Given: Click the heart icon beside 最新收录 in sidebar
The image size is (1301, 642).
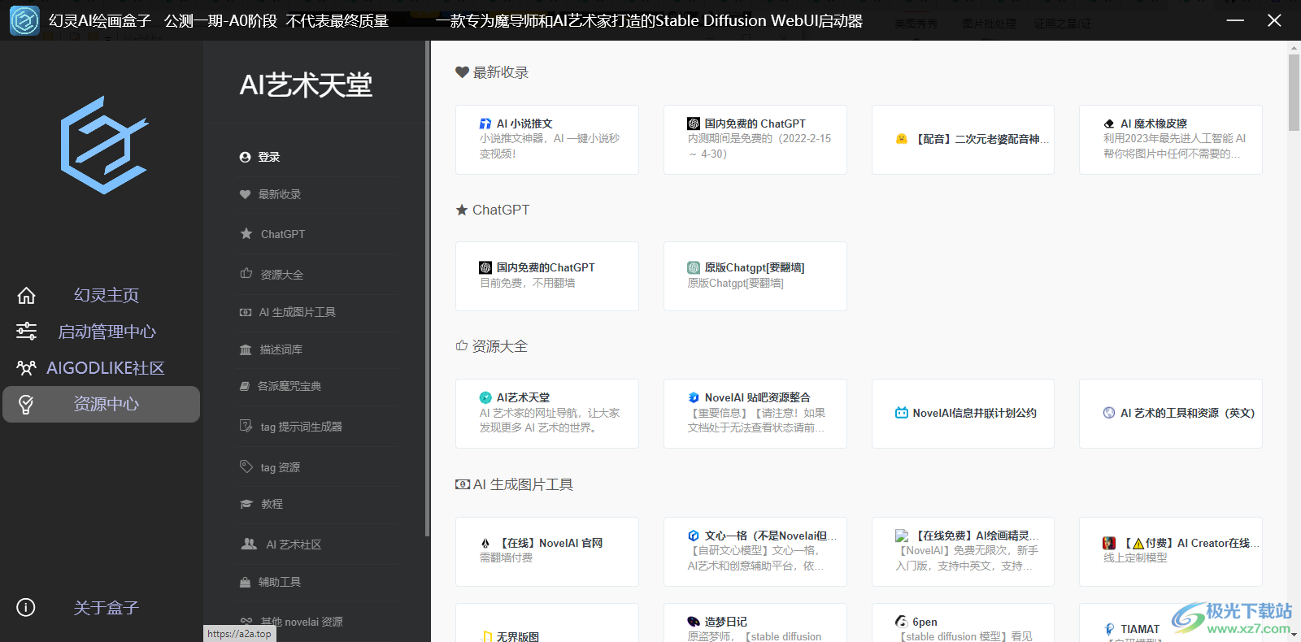Looking at the screenshot, I should [245, 194].
